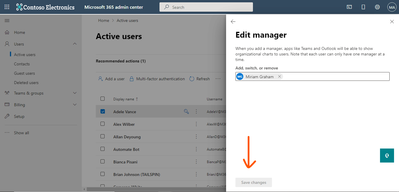This screenshot has width=399, height=192.
Task: Click the Save changes button
Action: coord(253,182)
